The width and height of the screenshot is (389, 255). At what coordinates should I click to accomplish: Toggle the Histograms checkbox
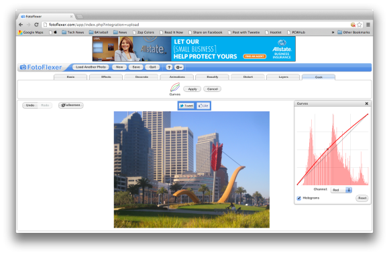tap(299, 198)
